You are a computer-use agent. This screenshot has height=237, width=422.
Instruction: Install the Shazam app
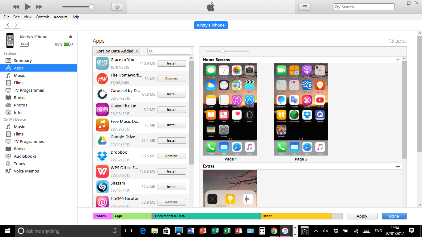point(172,187)
